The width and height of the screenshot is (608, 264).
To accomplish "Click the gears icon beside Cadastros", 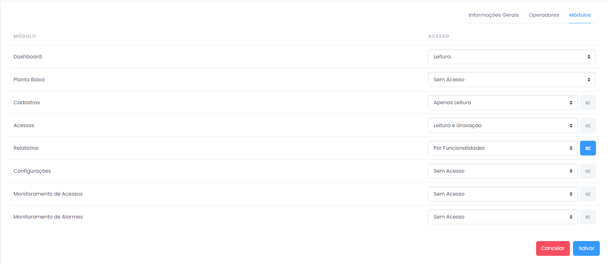I will 588,103.
